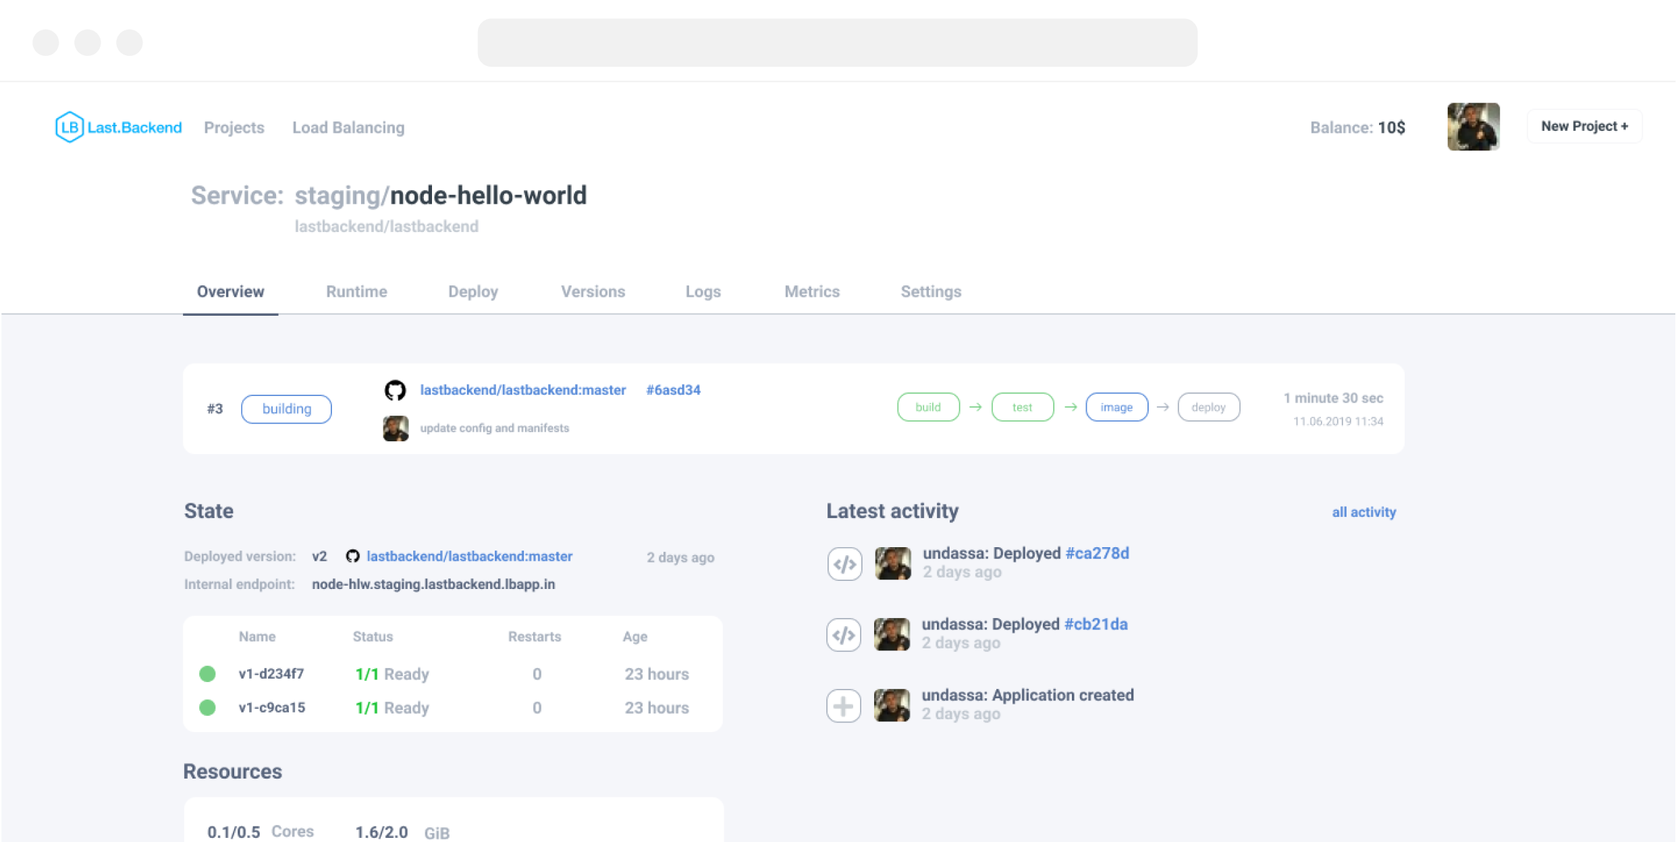1676x842 pixels.
Task: Click the user profile avatar thumbnail
Action: (x=1476, y=127)
